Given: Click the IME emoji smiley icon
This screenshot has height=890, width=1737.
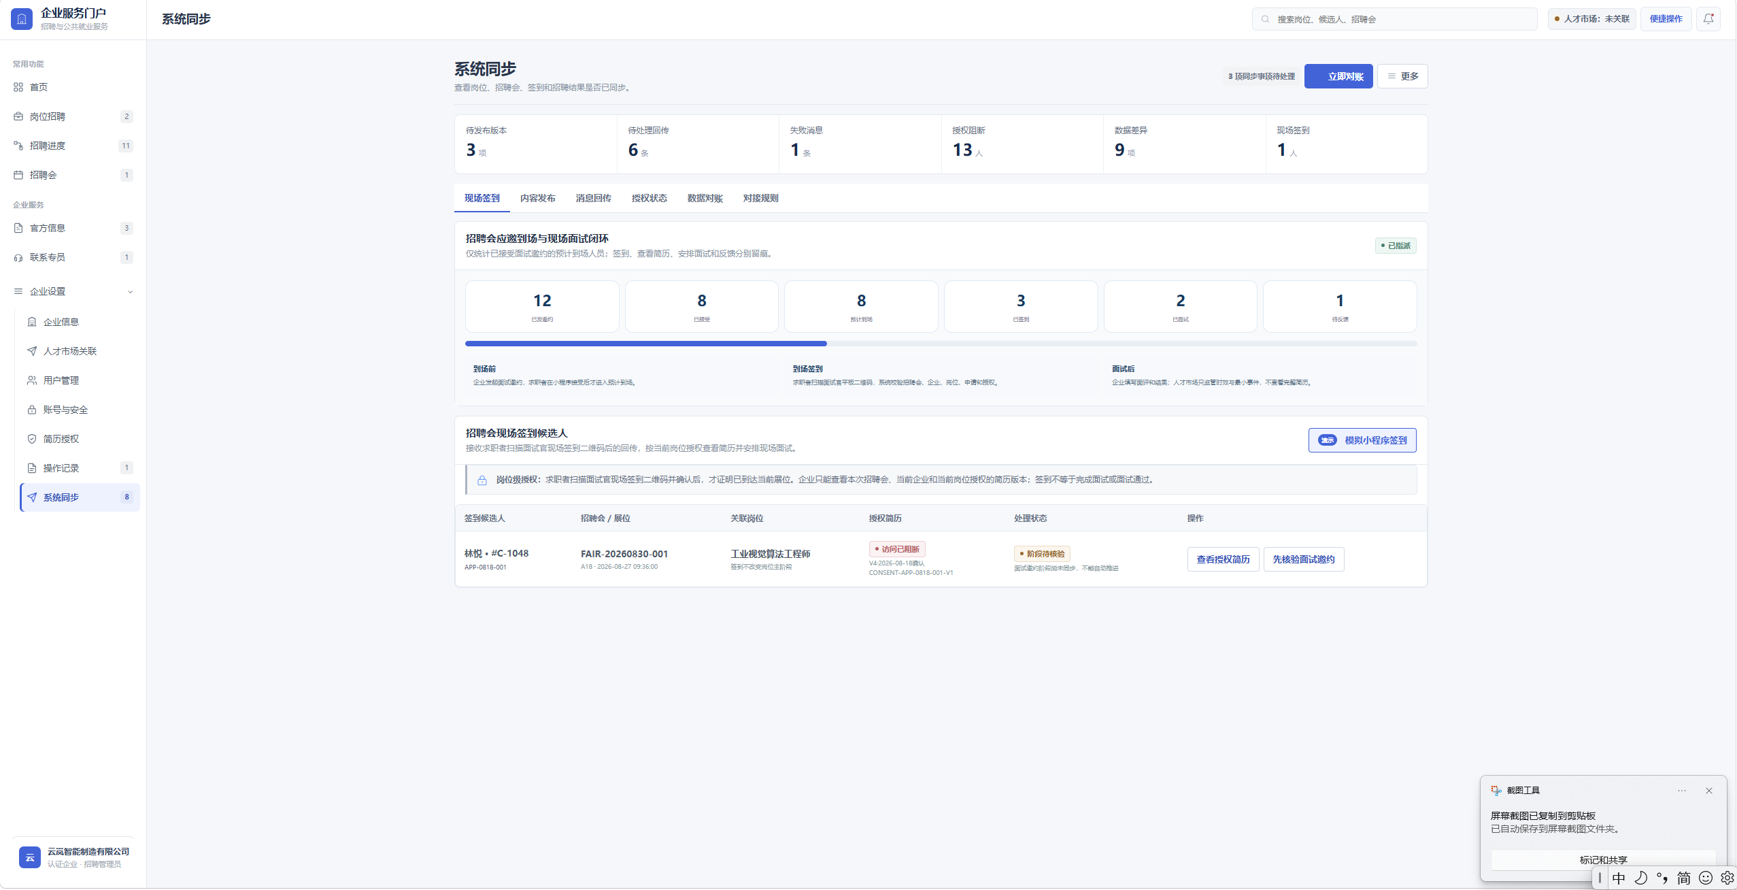Looking at the screenshot, I should pyautogui.click(x=1706, y=878).
